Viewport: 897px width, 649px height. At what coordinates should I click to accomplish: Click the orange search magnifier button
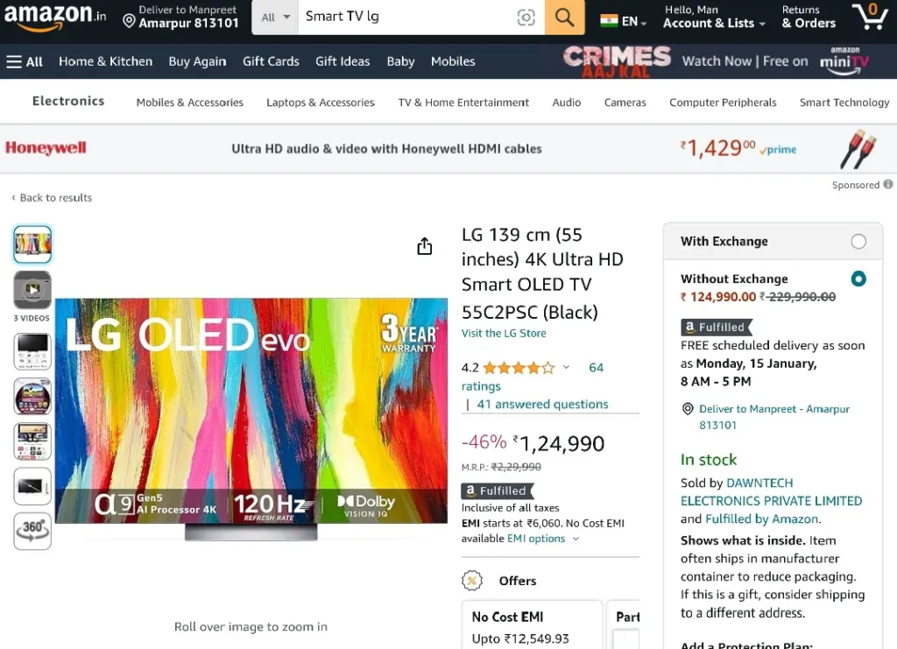pyautogui.click(x=564, y=18)
